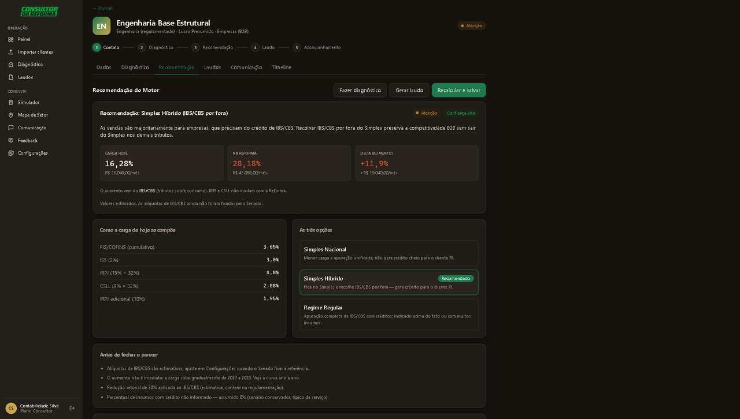
Task: Open Comunicação chat icon in sidebar
Action: click(10, 128)
